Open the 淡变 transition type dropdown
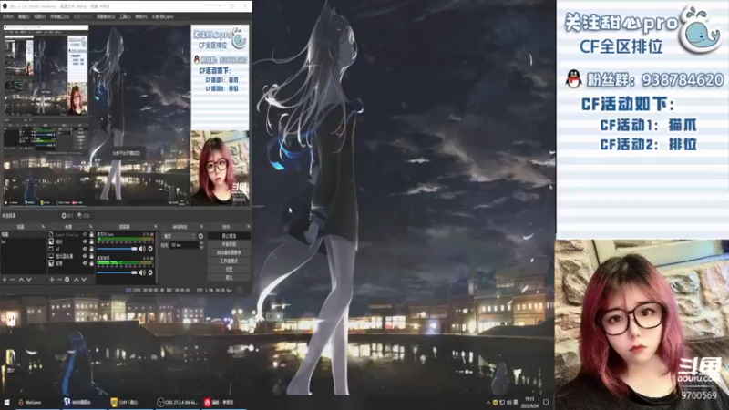The width and height of the screenshot is (729, 410). coord(180,236)
